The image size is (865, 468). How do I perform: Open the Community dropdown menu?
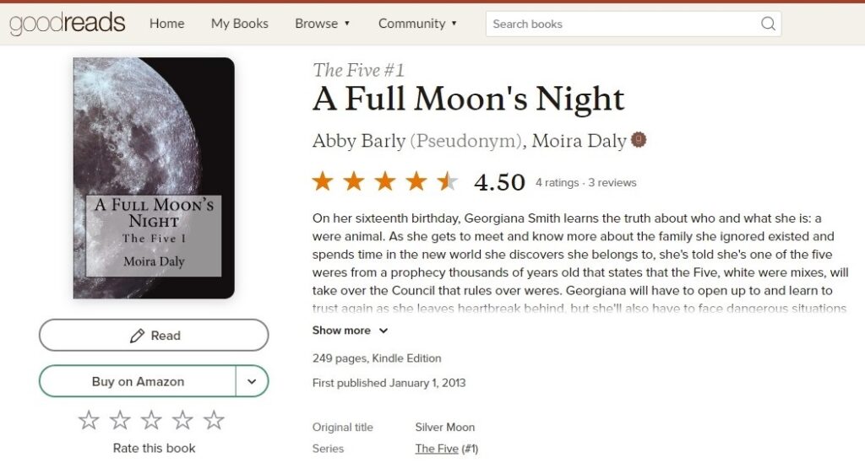click(417, 24)
